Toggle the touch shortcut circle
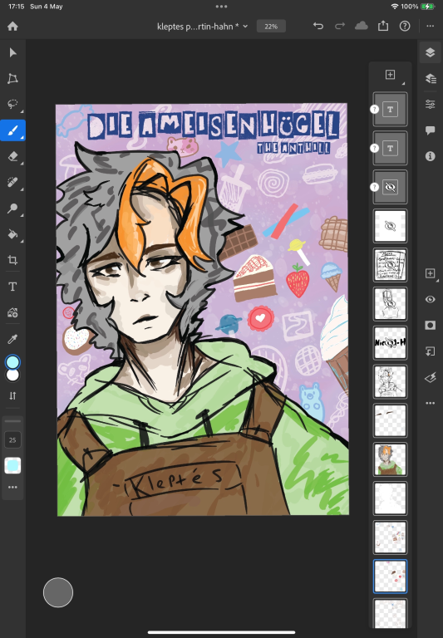Viewport: 443px width, 638px height. tap(58, 592)
